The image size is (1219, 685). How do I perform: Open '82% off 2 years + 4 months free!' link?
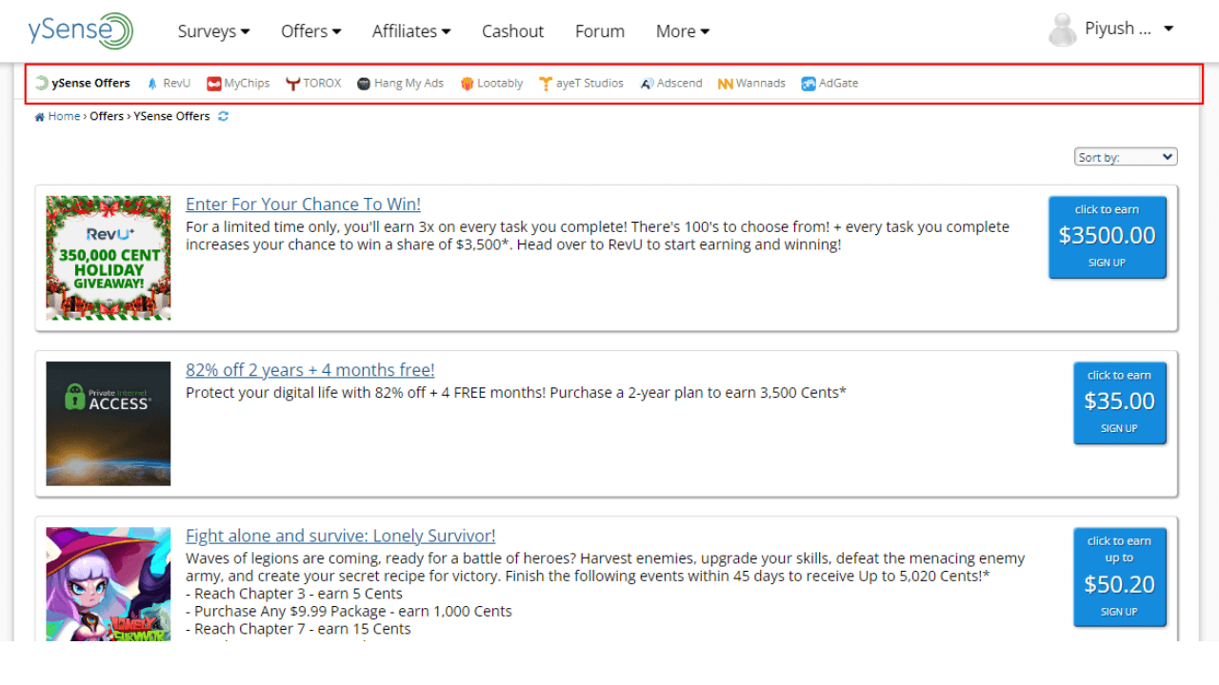pyautogui.click(x=310, y=370)
